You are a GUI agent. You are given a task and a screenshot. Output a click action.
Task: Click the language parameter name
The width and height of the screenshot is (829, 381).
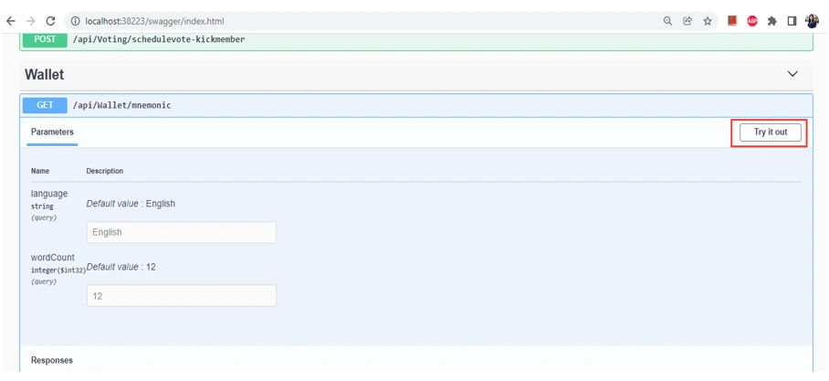pyautogui.click(x=49, y=194)
